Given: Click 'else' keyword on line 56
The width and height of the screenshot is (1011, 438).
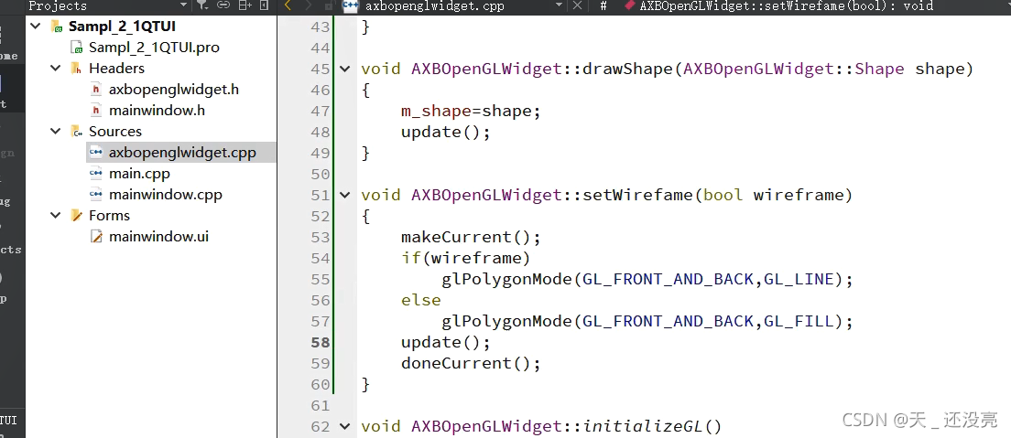Looking at the screenshot, I should tap(421, 301).
